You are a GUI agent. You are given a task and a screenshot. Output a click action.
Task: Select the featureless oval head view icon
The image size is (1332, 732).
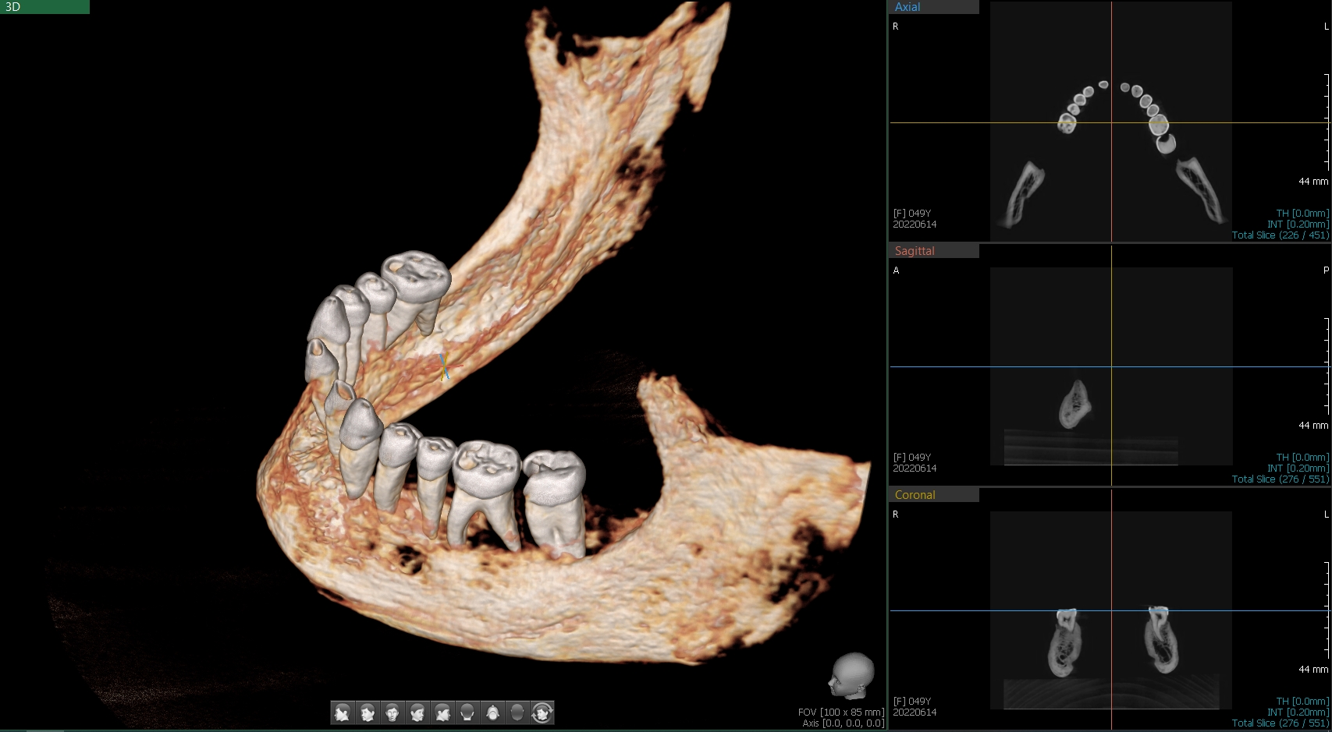click(517, 713)
